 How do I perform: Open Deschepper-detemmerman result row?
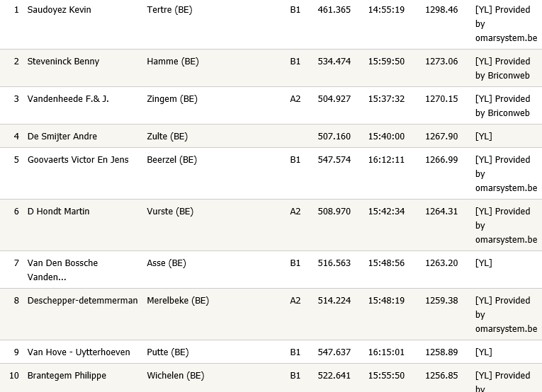click(82, 301)
